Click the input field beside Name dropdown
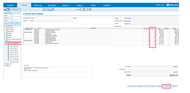 (17, 16)
